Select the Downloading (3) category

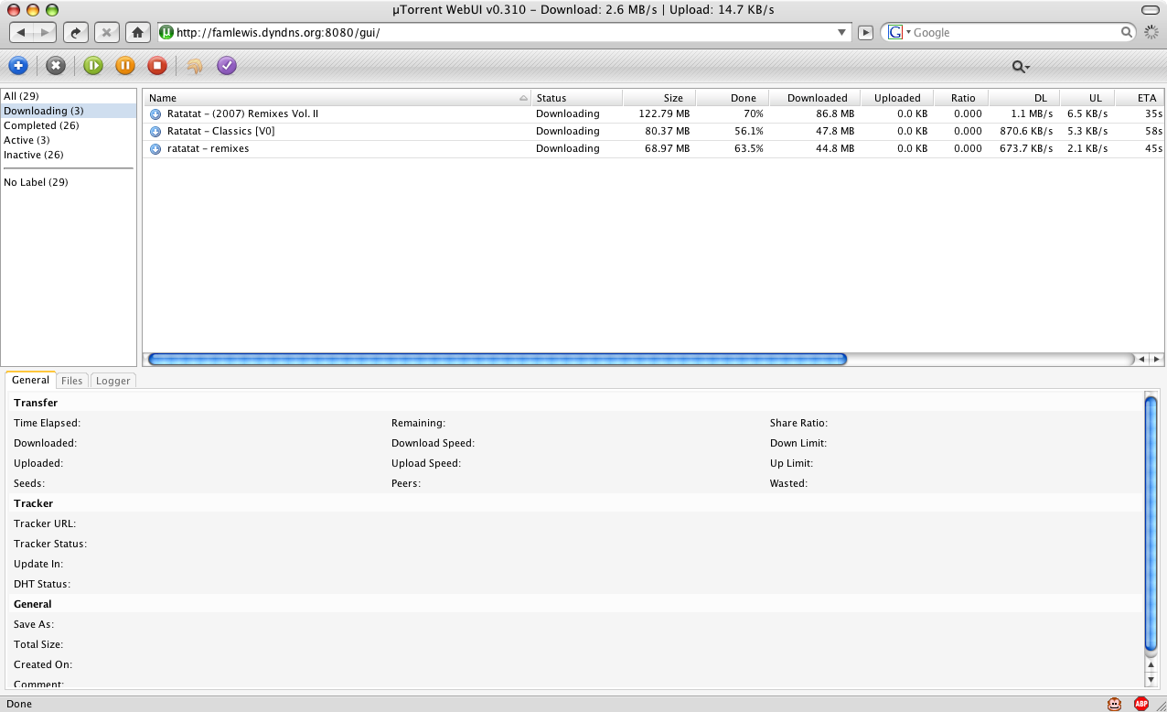click(69, 111)
